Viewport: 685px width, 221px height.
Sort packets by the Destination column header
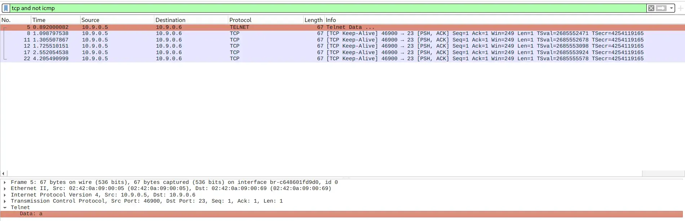tap(191, 20)
